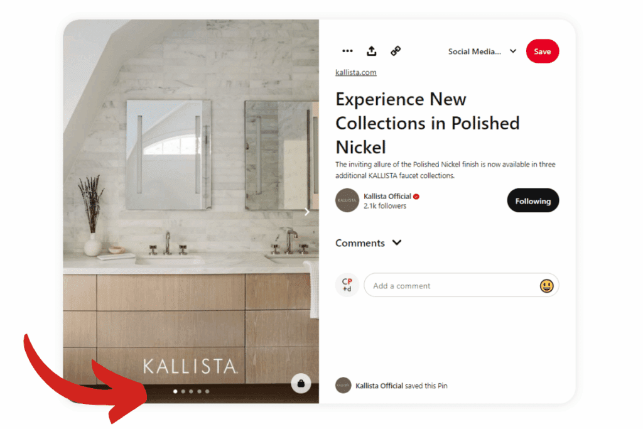Screen dimensions: 643x429
Task: Click the share upload icon
Action: pyautogui.click(x=372, y=51)
